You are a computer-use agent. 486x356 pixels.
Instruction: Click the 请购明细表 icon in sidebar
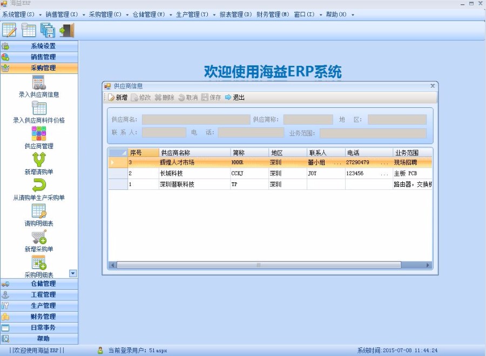[39, 211]
